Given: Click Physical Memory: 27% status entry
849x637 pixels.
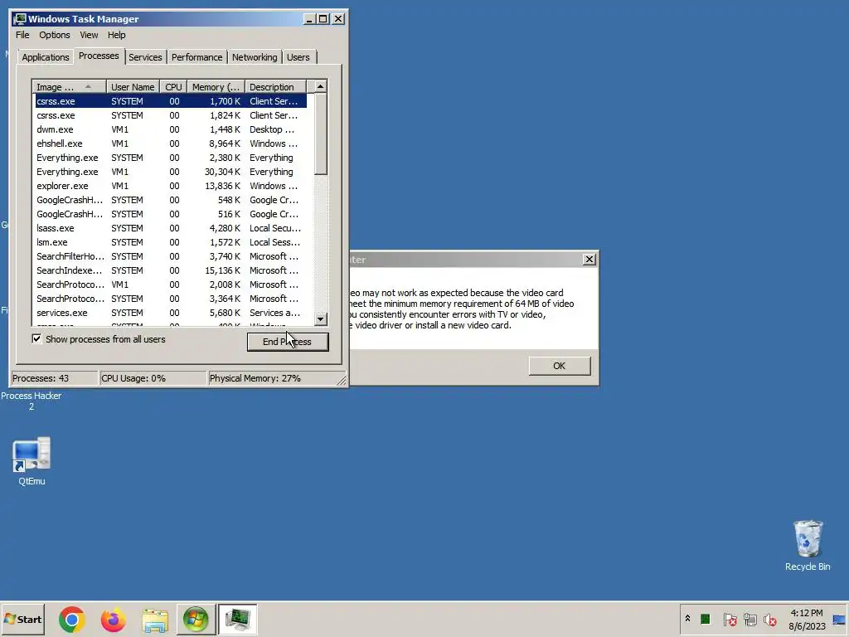Looking at the screenshot, I should pos(272,378).
